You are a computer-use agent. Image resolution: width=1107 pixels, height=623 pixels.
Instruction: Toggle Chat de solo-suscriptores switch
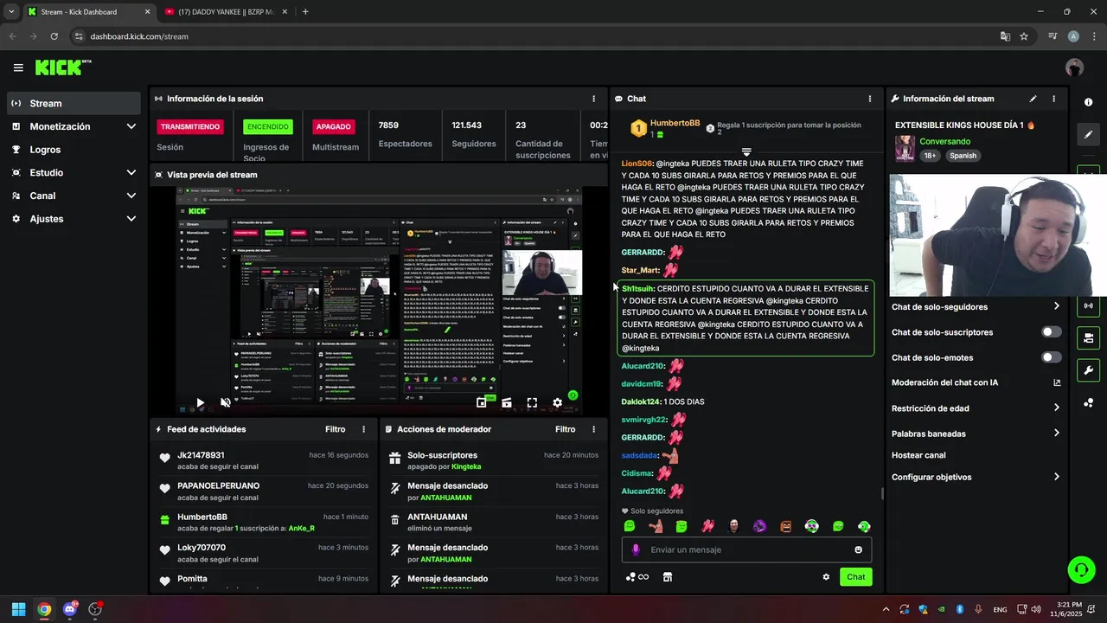(x=1051, y=332)
